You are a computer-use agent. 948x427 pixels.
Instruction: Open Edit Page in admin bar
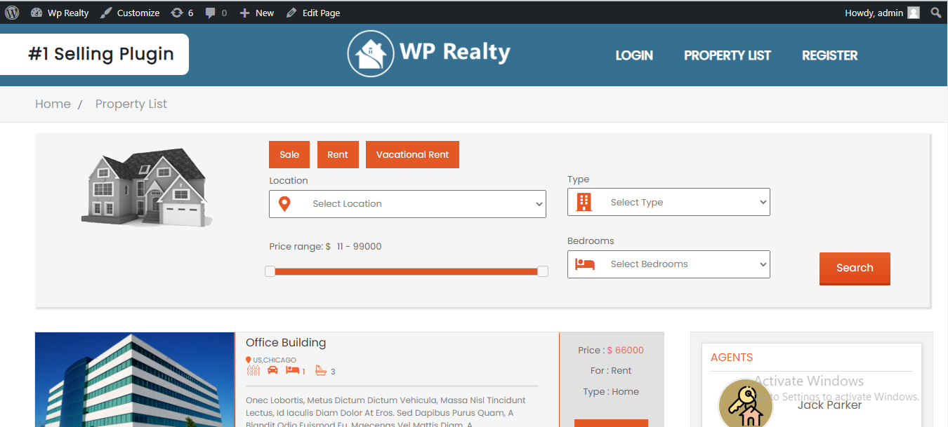click(313, 13)
